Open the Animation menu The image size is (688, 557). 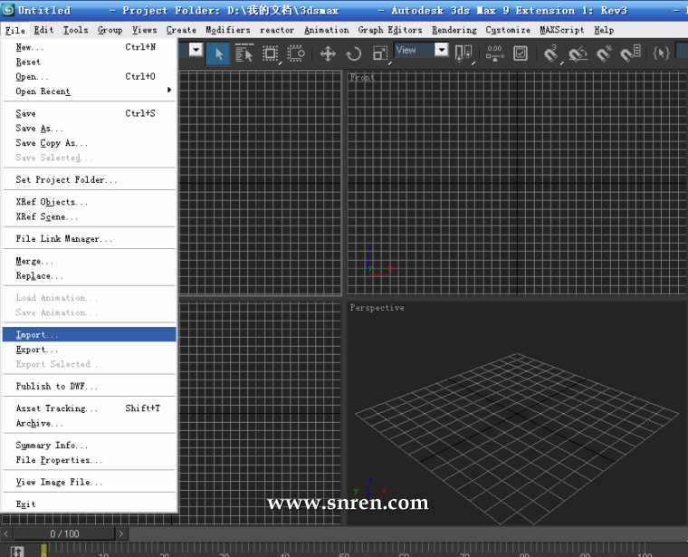point(327,30)
